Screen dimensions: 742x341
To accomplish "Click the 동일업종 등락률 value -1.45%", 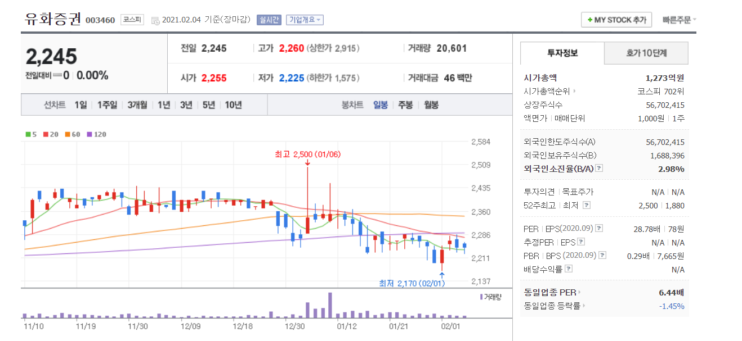I will [x=672, y=306].
